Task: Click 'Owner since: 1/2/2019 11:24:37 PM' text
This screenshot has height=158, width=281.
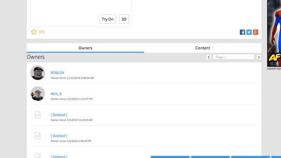Action: (72, 99)
